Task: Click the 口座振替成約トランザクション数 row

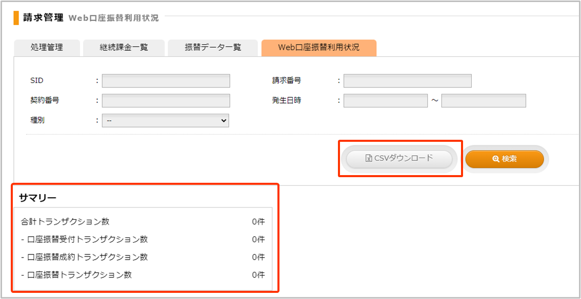Action: 142,257
